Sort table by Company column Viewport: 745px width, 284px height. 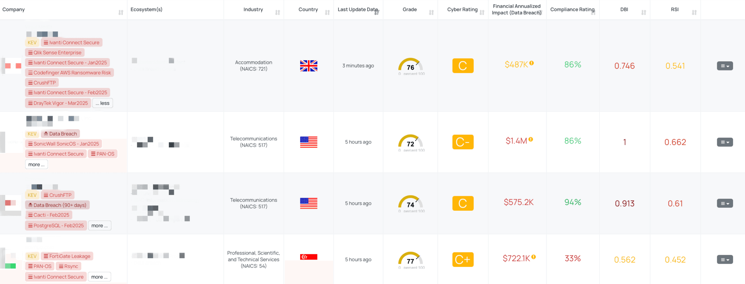pos(121,13)
